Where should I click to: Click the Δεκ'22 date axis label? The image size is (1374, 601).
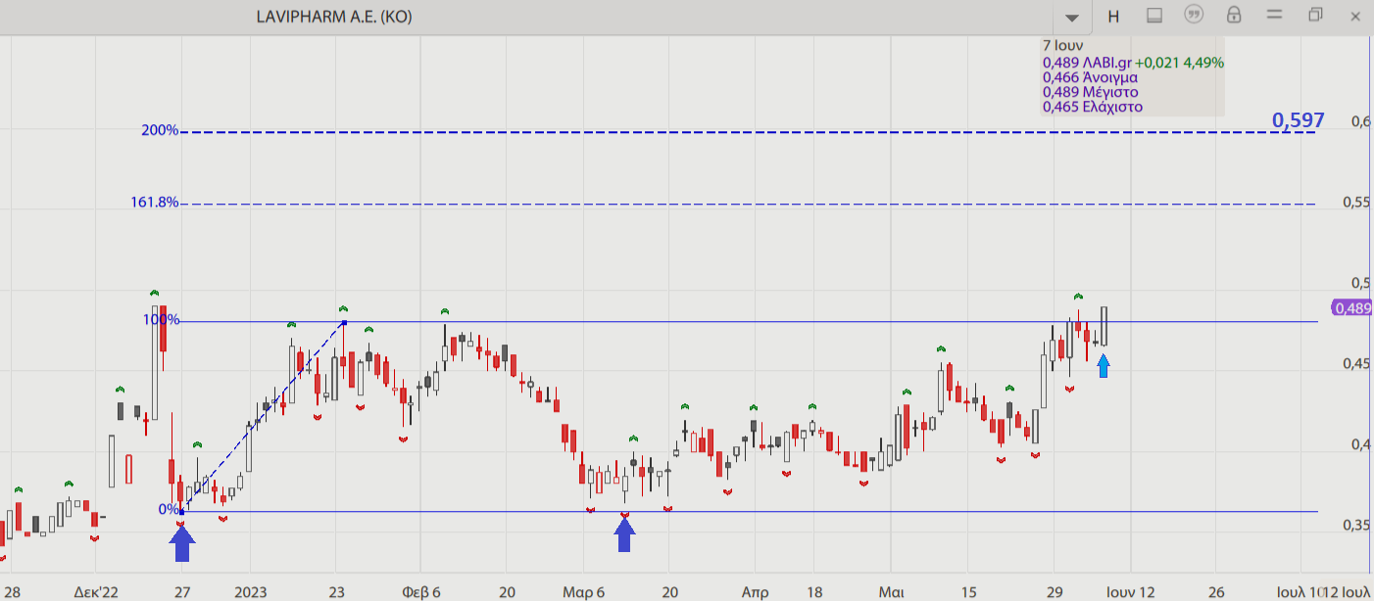(x=96, y=591)
